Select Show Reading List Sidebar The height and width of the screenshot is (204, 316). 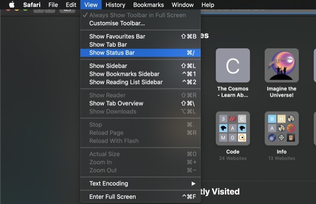tap(140, 82)
